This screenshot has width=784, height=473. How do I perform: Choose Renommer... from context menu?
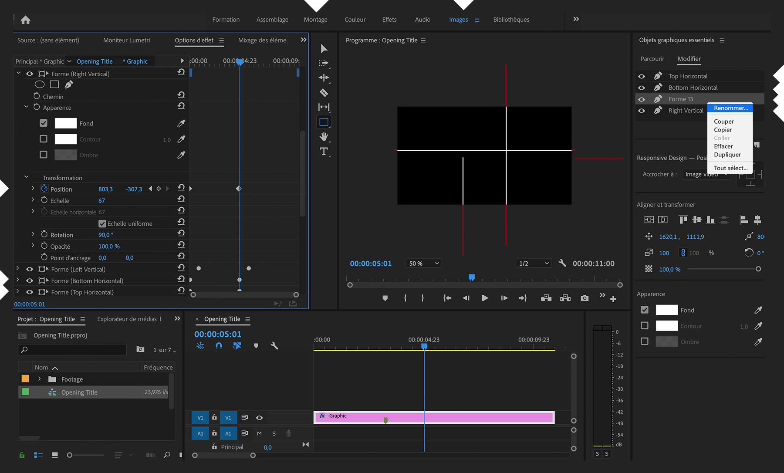730,108
